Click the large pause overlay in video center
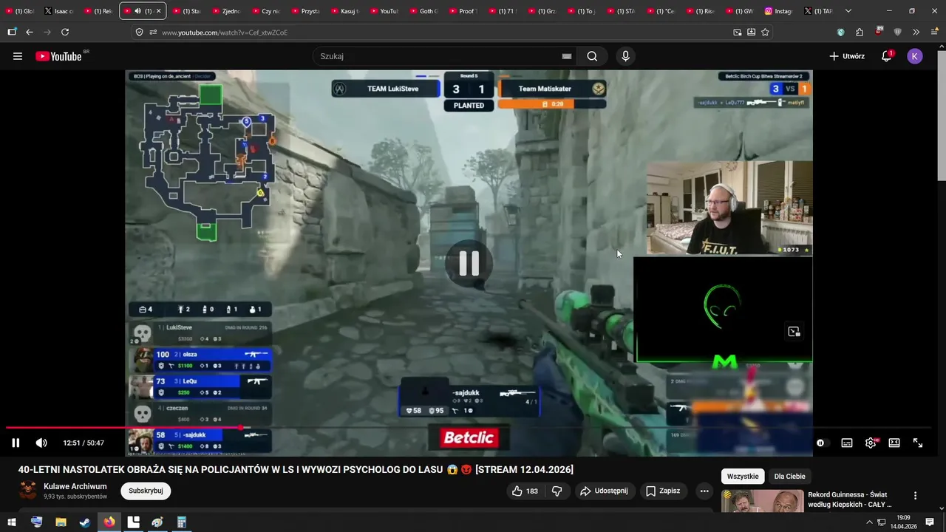The width and height of the screenshot is (946, 532). click(469, 263)
